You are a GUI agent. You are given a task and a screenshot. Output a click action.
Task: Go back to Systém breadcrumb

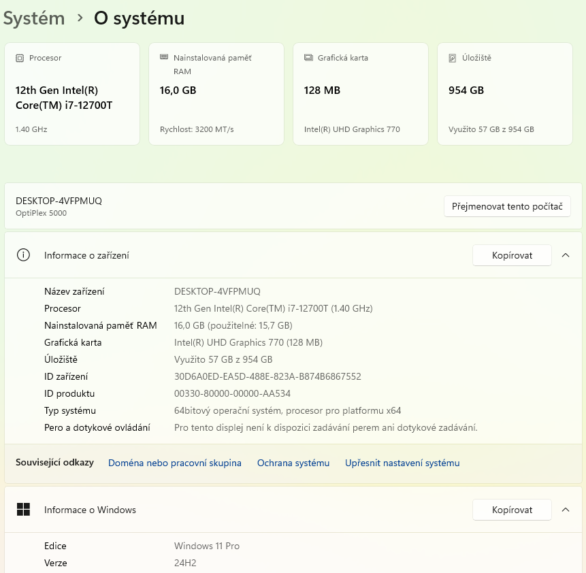(34, 18)
